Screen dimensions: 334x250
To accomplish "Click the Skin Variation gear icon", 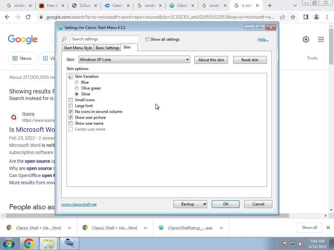I will (x=70, y=76).
